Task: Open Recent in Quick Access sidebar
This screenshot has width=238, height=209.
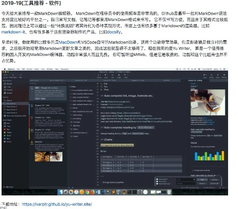Action: point(8,84)
